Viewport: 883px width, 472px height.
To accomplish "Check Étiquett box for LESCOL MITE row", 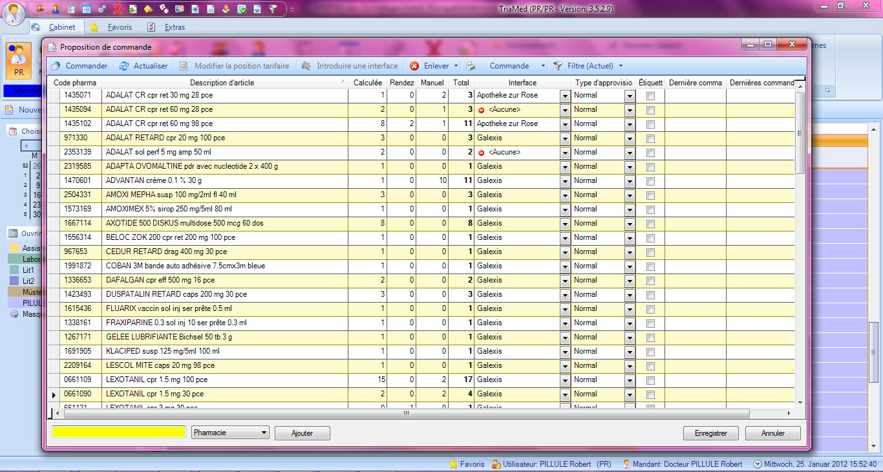I will pyautogui.click(x=650, y=366).
